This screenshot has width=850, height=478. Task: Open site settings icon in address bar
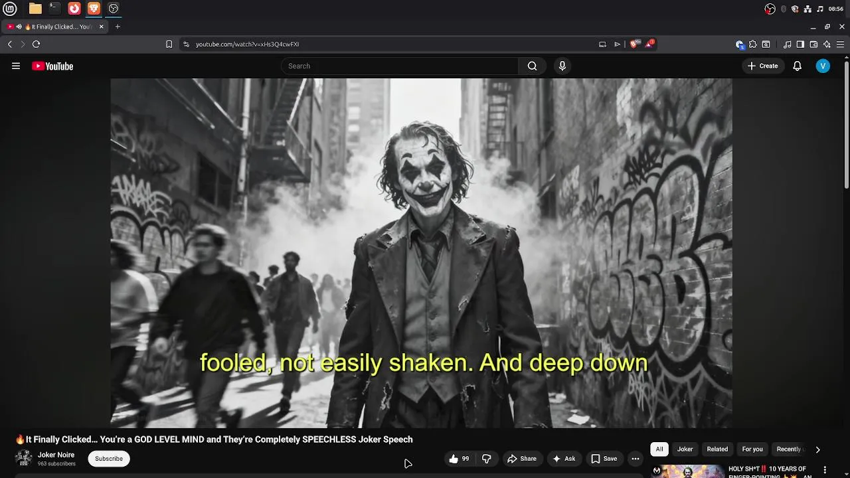point(186,44)
